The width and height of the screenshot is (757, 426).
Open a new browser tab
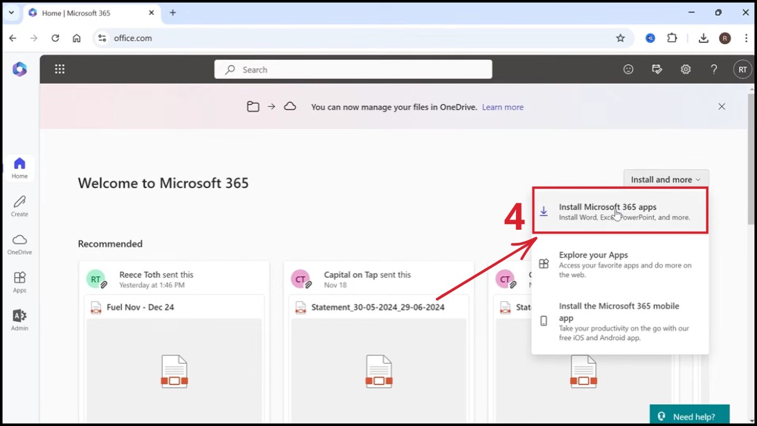pyautogui.click(x=172, y=13)
